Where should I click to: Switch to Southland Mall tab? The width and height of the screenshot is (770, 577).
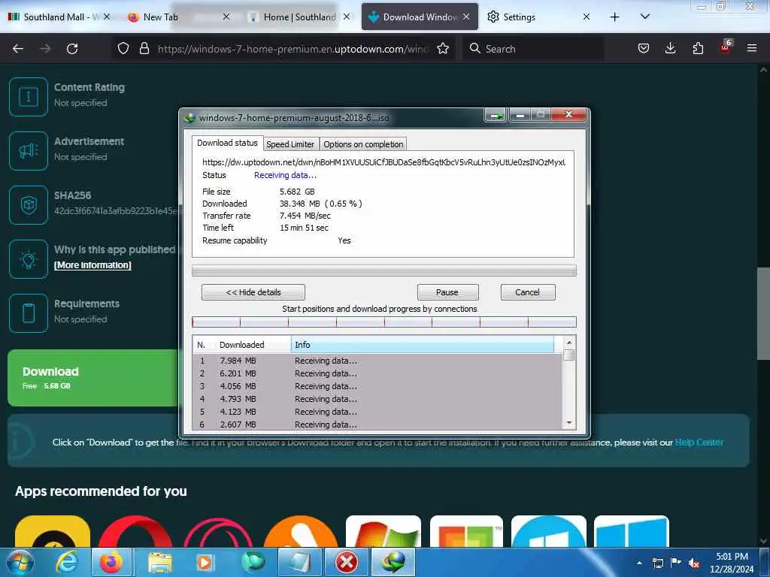[x=59, y=17]
